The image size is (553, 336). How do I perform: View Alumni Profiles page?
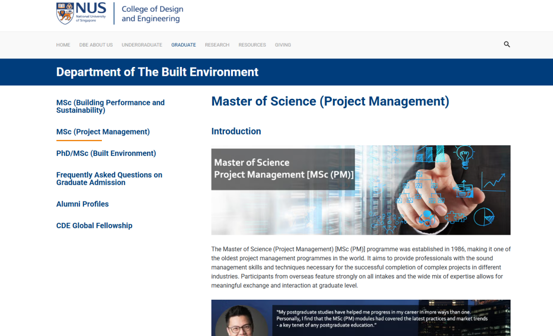pos(82,204)
